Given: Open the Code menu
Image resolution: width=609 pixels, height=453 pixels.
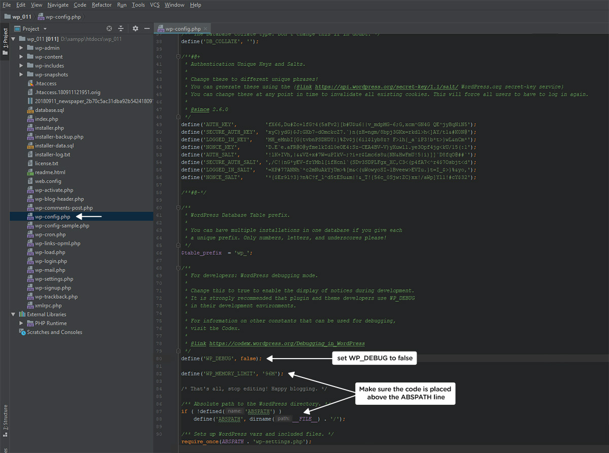Looking at the screenshot, I should point(80,5).
